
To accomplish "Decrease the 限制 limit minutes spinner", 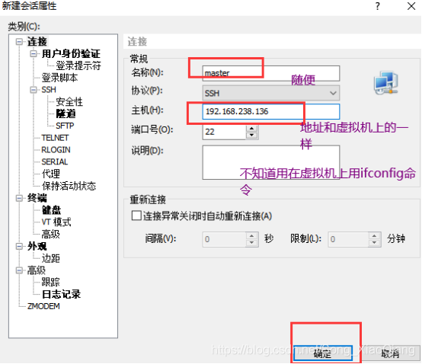I will (x=374, y=242).
